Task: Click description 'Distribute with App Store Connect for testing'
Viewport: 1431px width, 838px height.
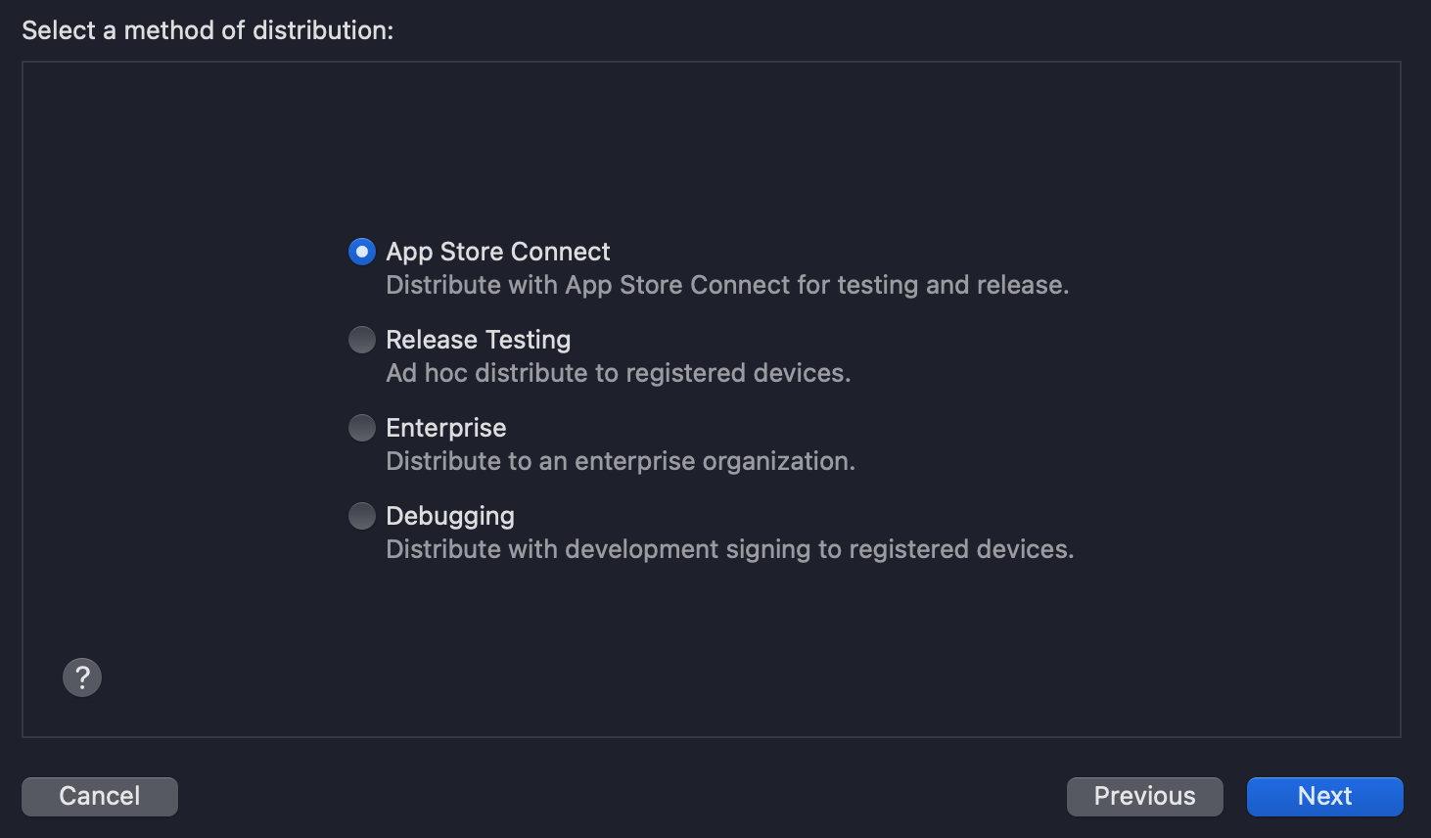Action: [x=727, y=285]
